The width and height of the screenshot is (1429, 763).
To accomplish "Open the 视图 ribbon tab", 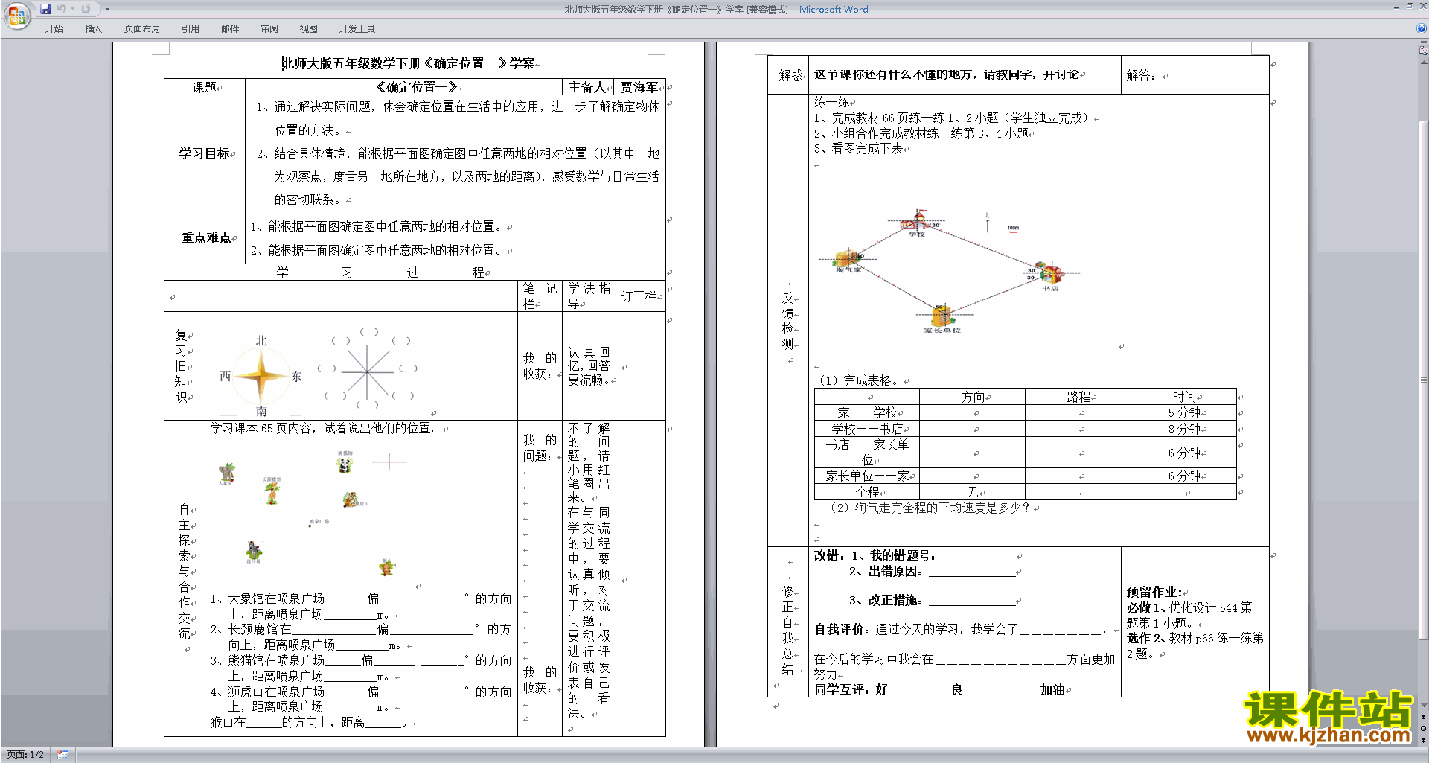I will click(x=308, y=29).
